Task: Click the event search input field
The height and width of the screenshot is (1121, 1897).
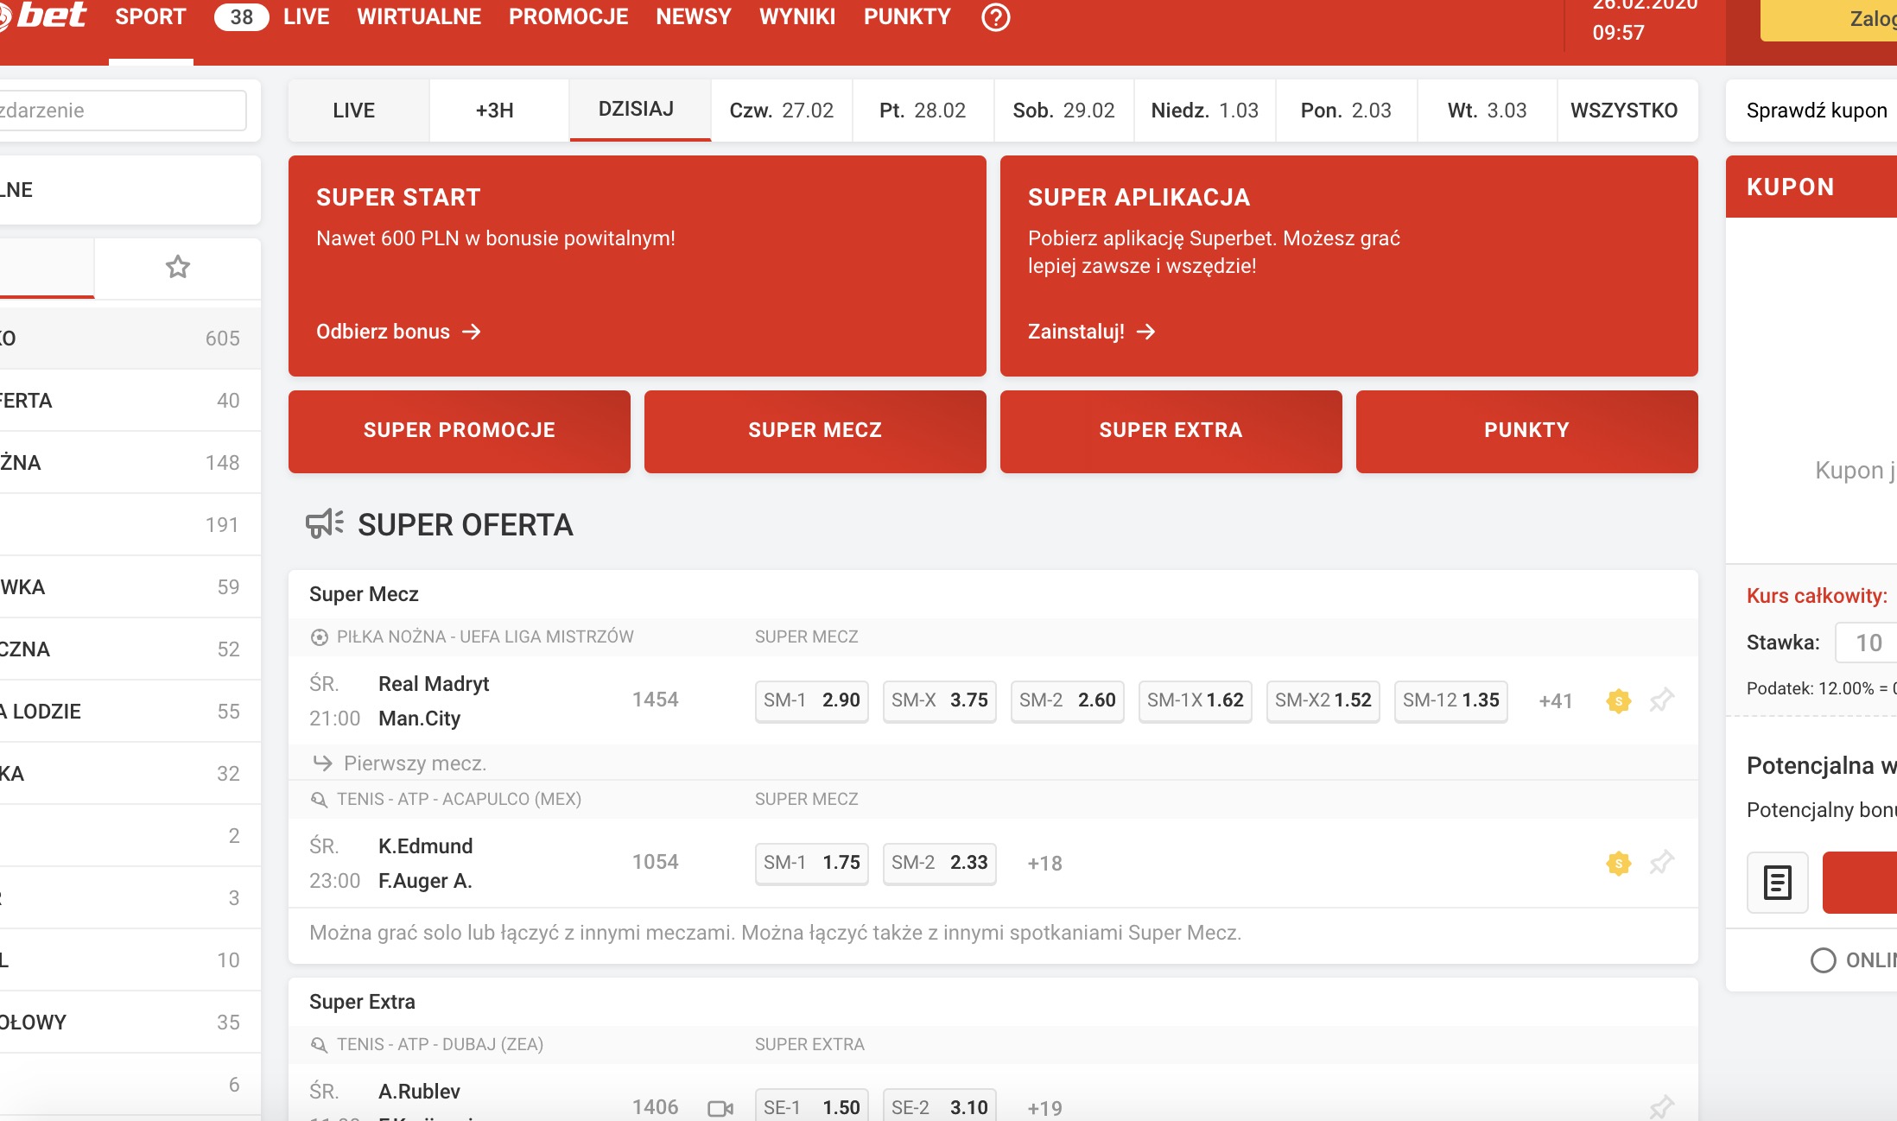Action: pos(122,111)
